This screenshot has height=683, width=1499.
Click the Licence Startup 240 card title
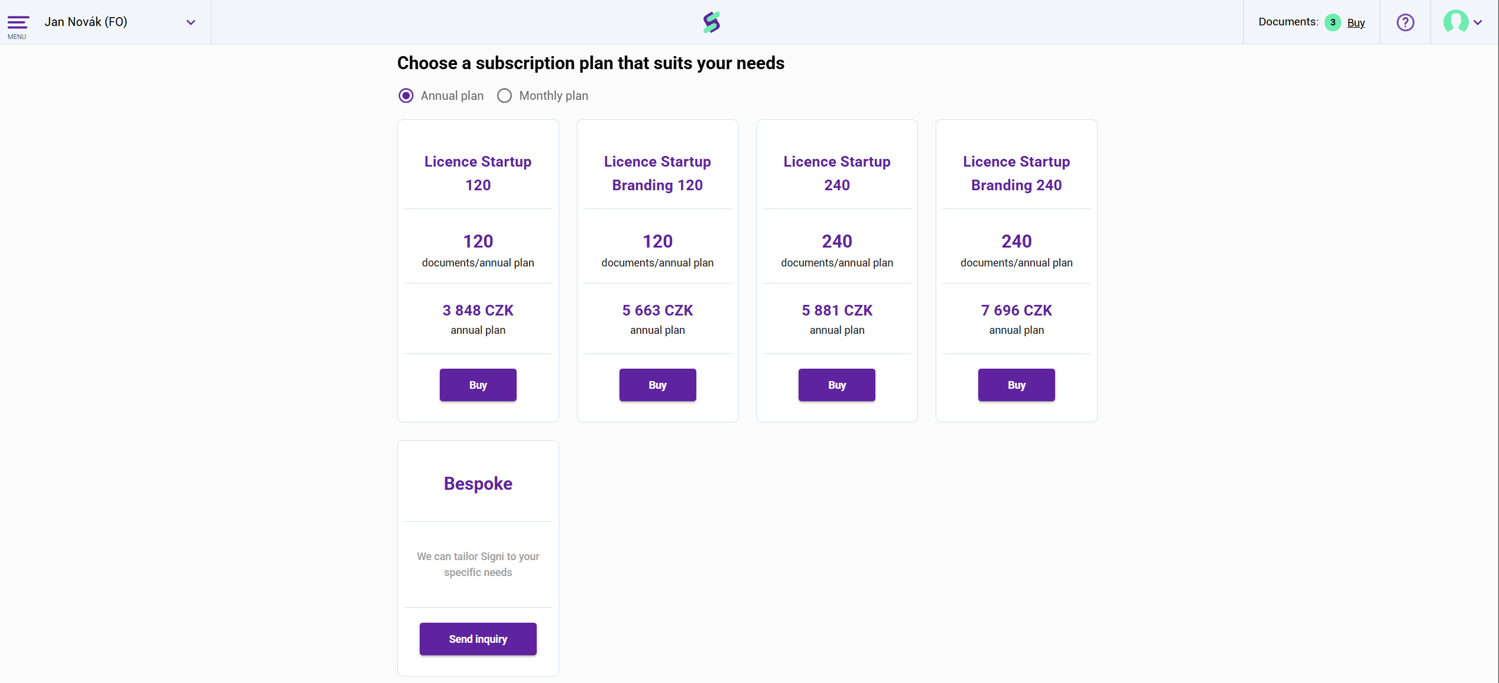pyautogui.click(x=836, y=173)
